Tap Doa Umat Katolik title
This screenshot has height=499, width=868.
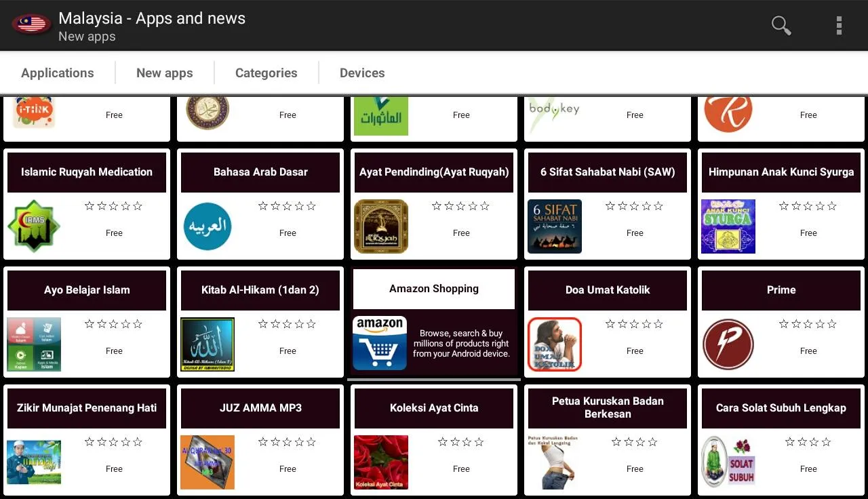tap(608, 290)
